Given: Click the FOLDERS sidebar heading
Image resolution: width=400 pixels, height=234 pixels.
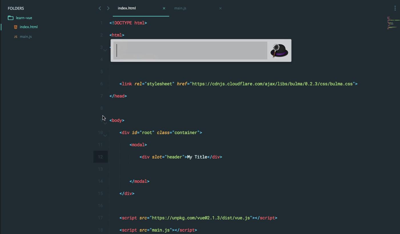Looking at the screenshot, I should coord(16,8).
